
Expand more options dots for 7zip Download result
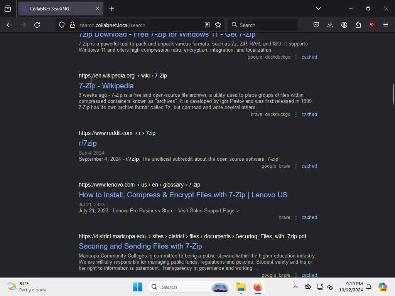296,57
